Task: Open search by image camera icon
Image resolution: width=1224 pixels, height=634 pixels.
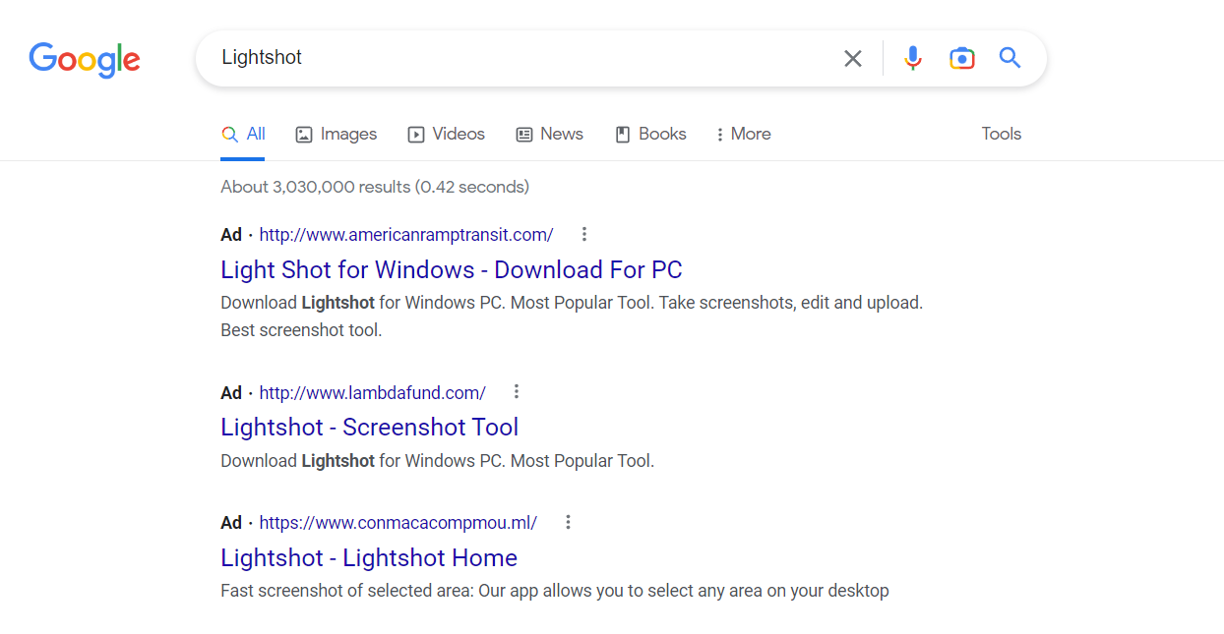Action: pos(961,59)
